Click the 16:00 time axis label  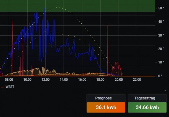(x=82, y=80)
